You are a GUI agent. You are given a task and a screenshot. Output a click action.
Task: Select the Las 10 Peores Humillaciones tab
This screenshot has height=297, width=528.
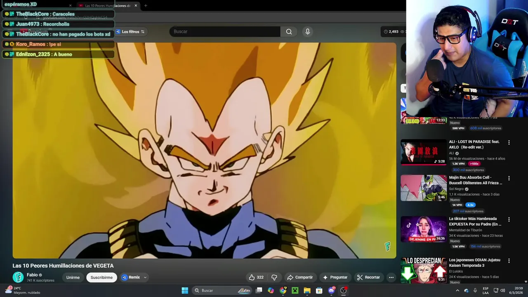[x=107, y=6]
